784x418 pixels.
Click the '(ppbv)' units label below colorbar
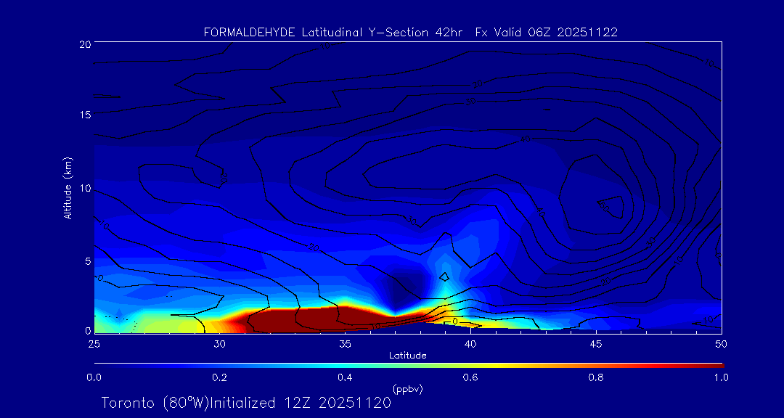coord(407,388)
